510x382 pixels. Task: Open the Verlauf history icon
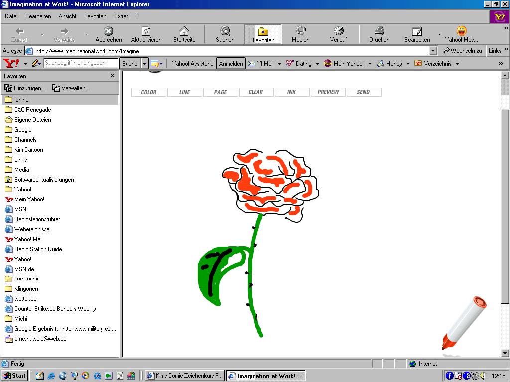(338, 31)
